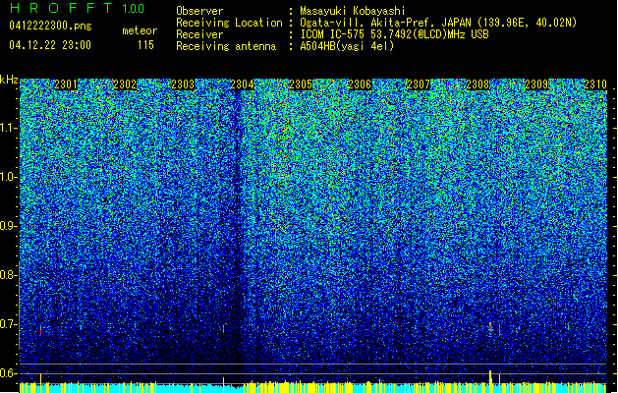
Task: Click the 'Receiving Location' field label
Action: click(x=229, y=23)
